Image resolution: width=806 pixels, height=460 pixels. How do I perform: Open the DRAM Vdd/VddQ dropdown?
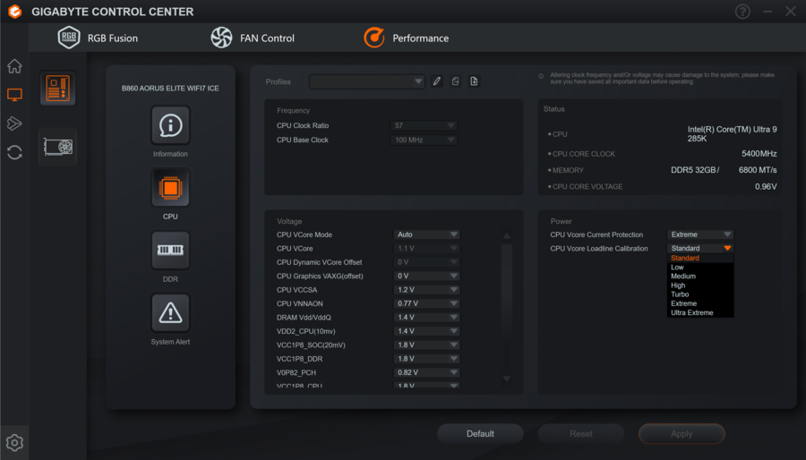426,318
